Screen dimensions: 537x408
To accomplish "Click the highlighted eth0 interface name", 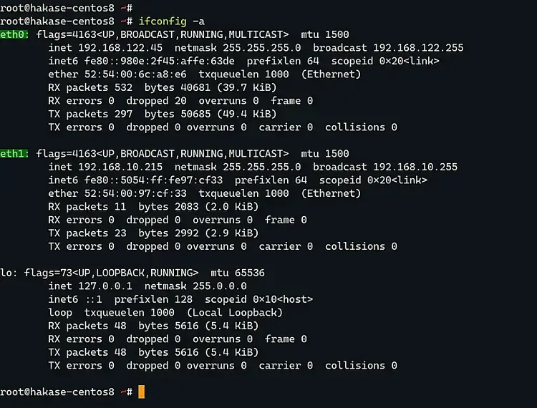I will [x=13, y=34].
